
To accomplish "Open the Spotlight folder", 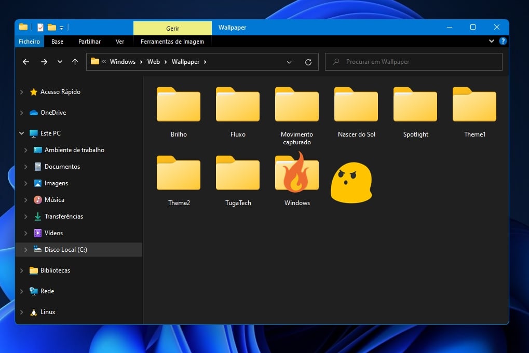I will tap(415, 112).
